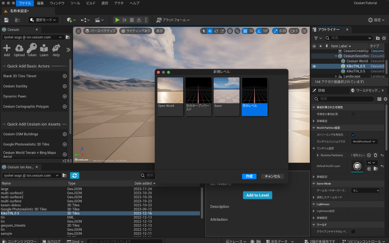Collapse CesiumGeoreference tree node
Viewport: 389px width, 243px height.
pos(336,56)
